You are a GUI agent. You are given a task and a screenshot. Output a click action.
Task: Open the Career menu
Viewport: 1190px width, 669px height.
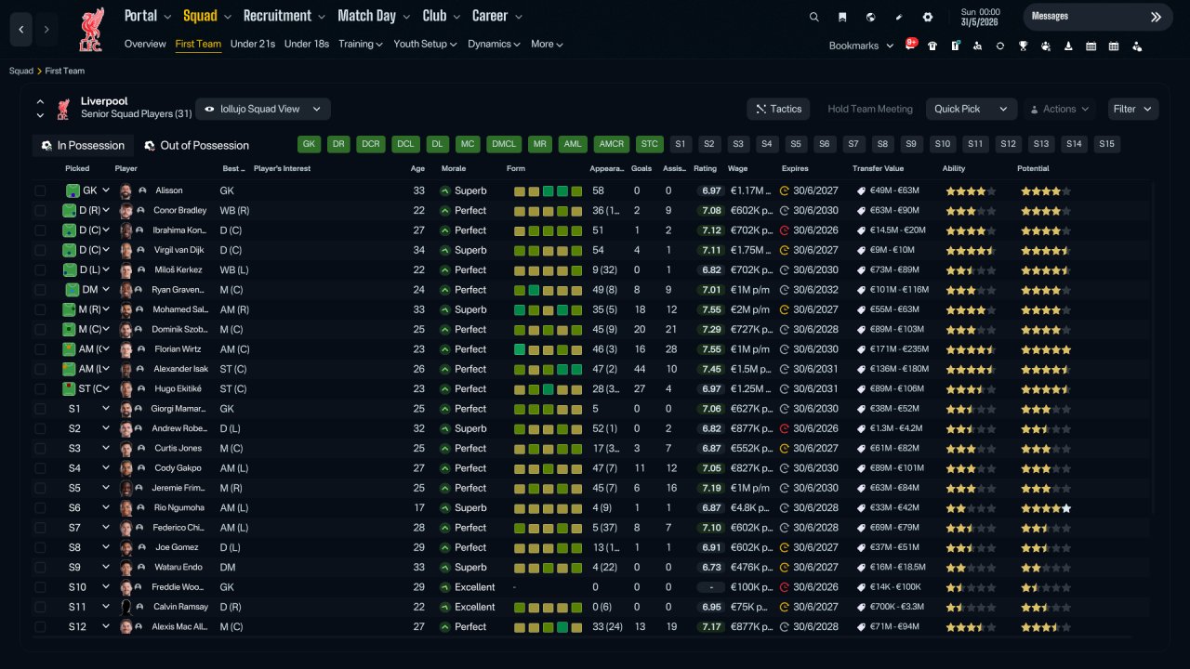[x=497, y=16]
